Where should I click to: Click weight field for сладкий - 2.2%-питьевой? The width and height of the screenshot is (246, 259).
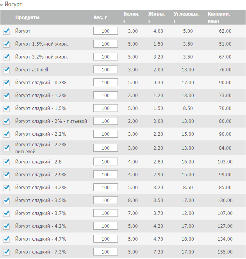coord(105,148)
